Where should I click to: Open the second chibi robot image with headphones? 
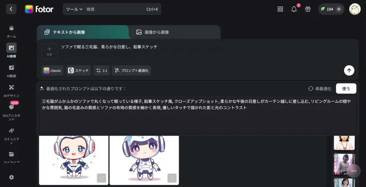(x=144, y=160)
